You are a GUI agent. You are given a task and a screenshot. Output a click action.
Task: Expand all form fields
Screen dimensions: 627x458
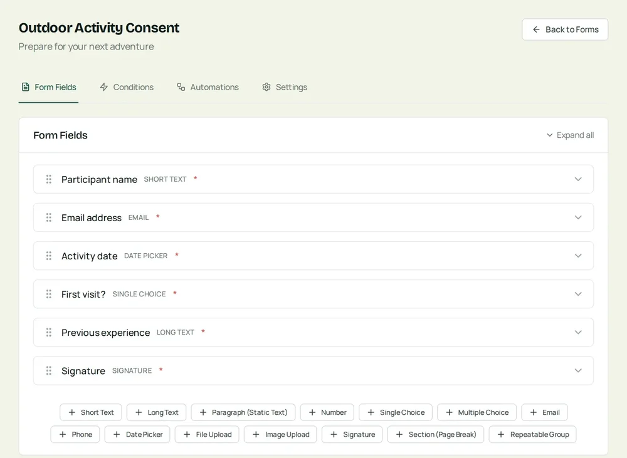coord(570,135)
